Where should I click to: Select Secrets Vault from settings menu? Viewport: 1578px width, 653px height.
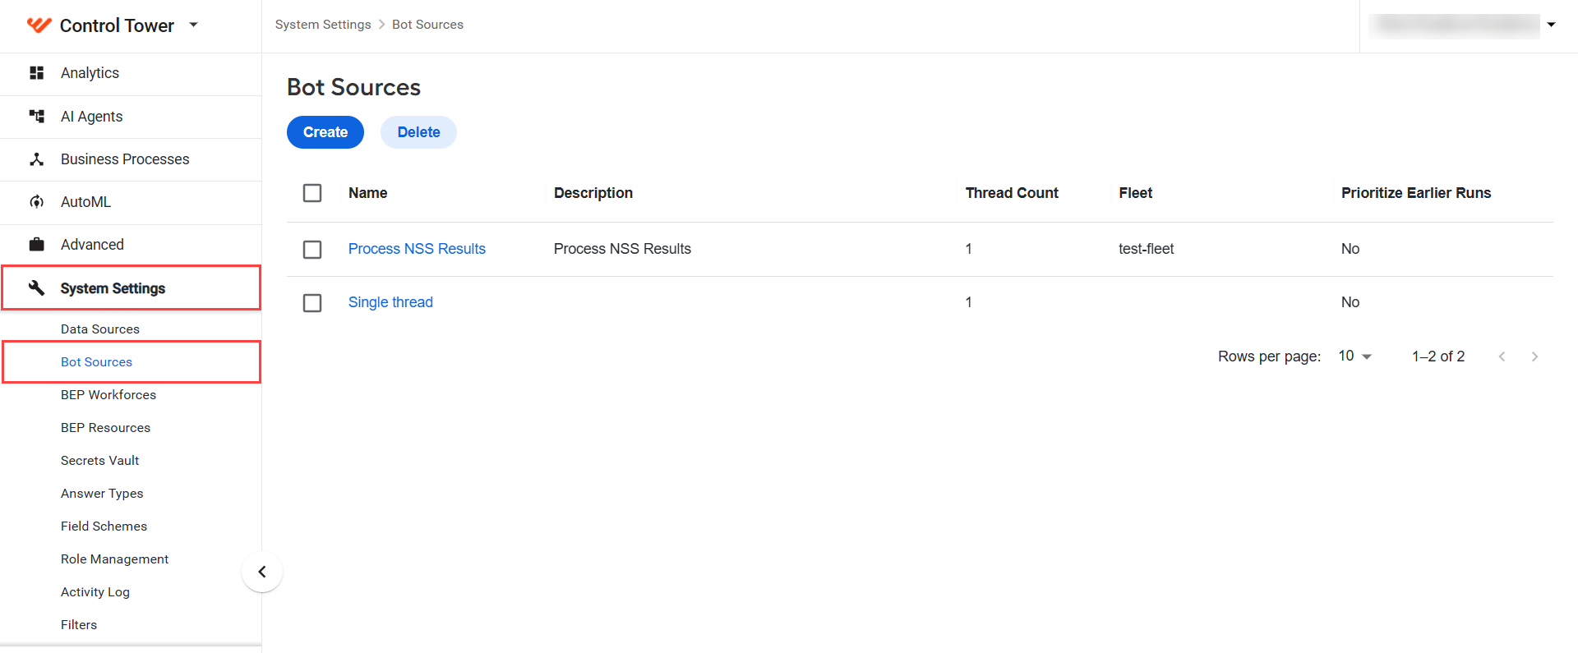(x=100, y=461)
